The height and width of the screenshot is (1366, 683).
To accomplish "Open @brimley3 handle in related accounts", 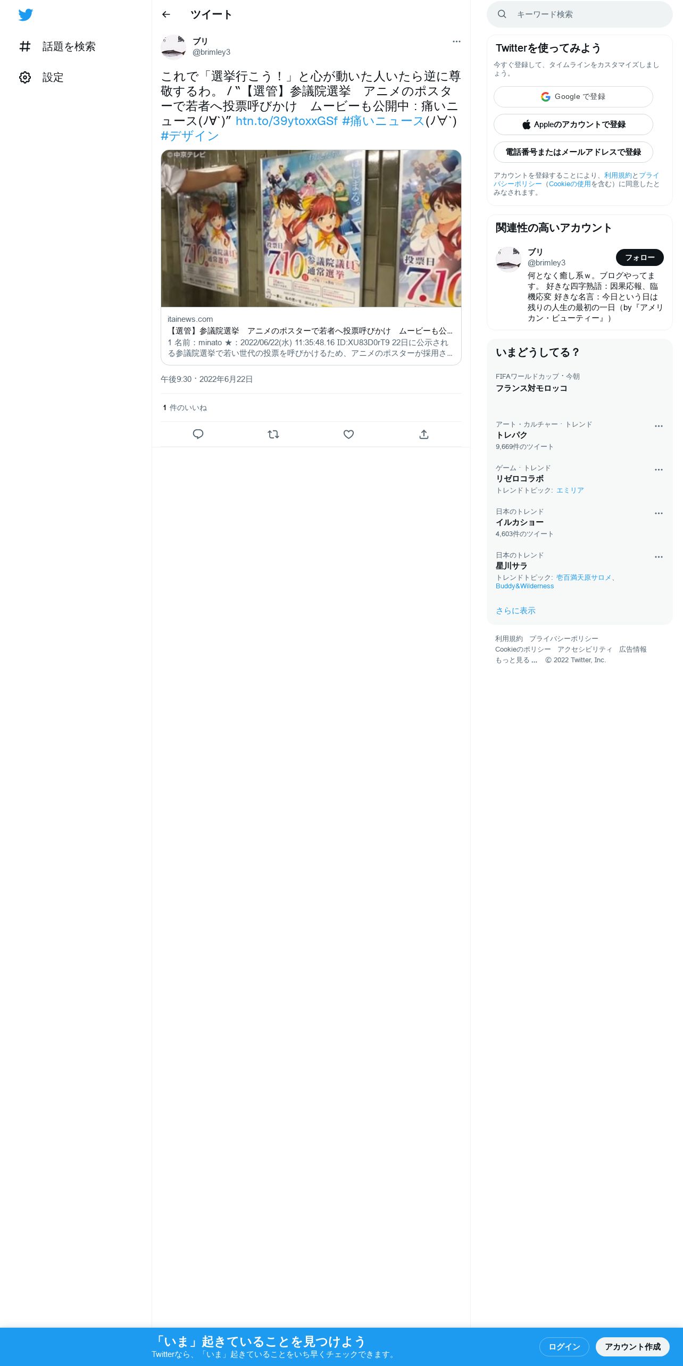I will (546, 263).
